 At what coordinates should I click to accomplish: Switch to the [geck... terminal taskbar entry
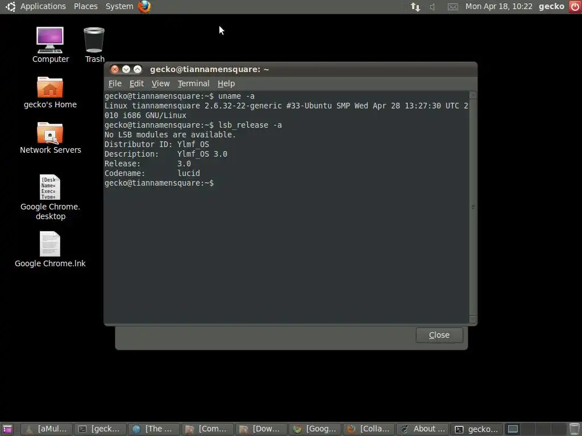point(100,429)
